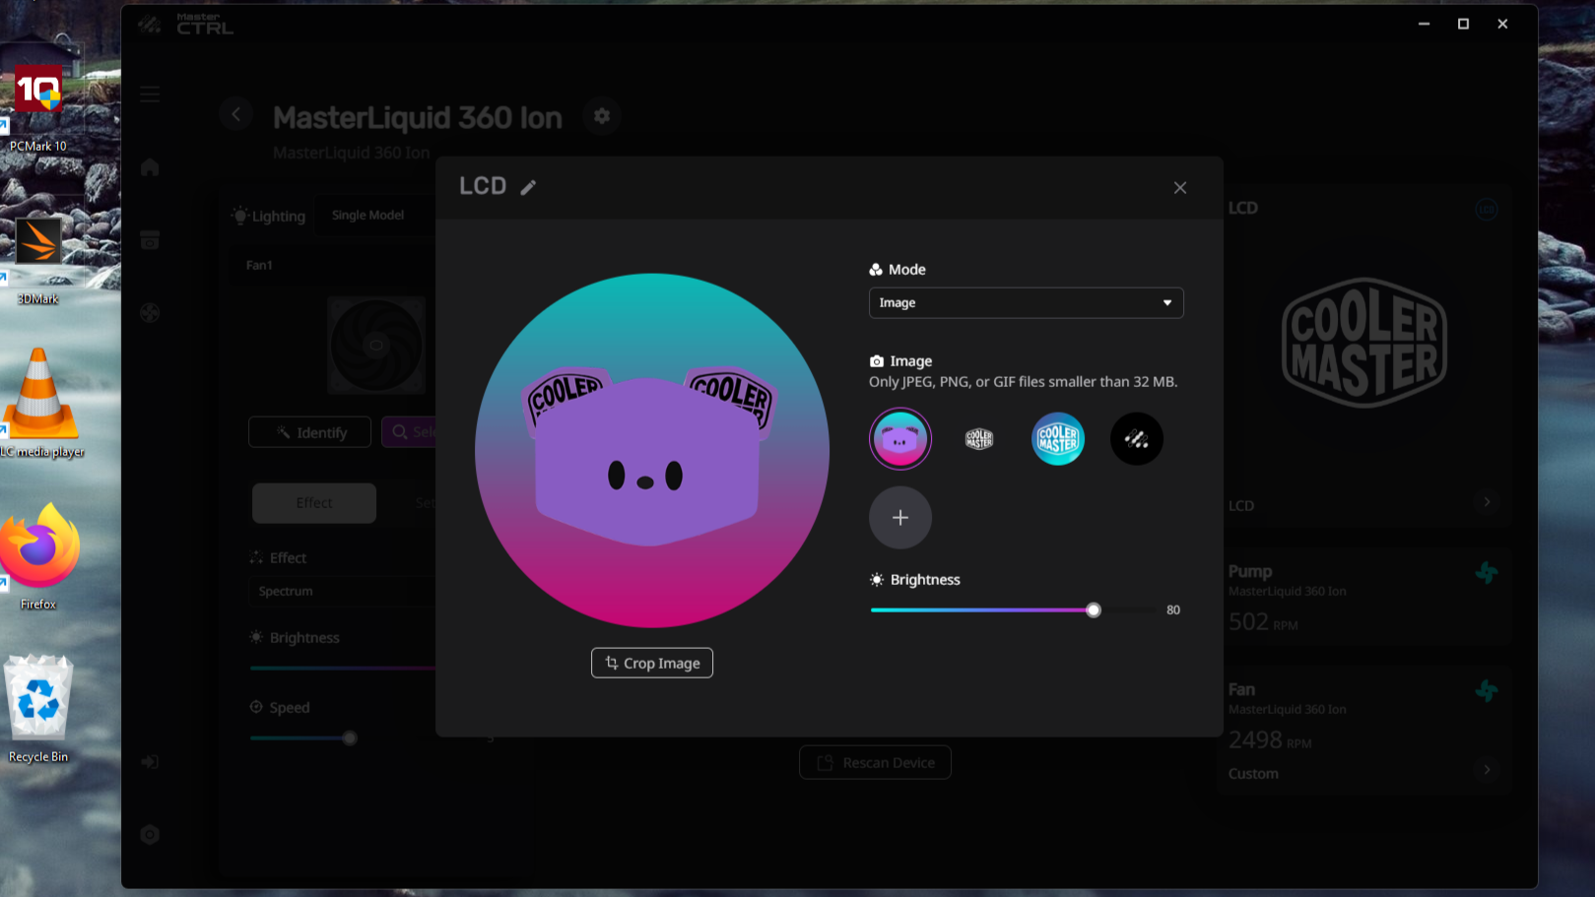
Task: Click the 502 RPM pump reading
Action: [x=1263, y=622]
